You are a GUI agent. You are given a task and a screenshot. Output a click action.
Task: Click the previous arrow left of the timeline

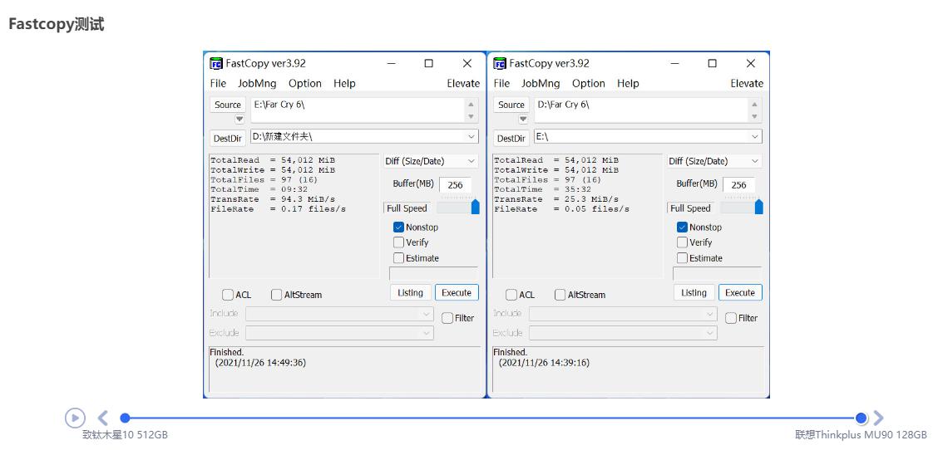click(103, 418)
